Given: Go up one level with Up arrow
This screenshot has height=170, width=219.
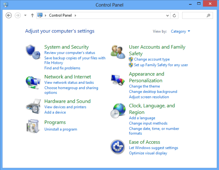Looking at the screenshot, I should (32, 15).
